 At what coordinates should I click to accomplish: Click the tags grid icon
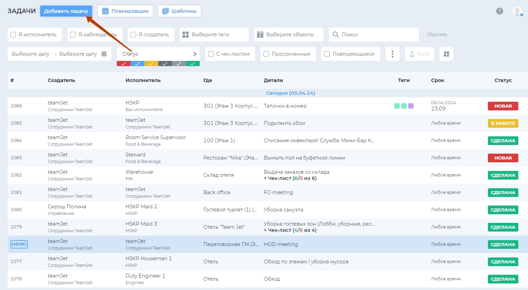[x=186, y=35]
